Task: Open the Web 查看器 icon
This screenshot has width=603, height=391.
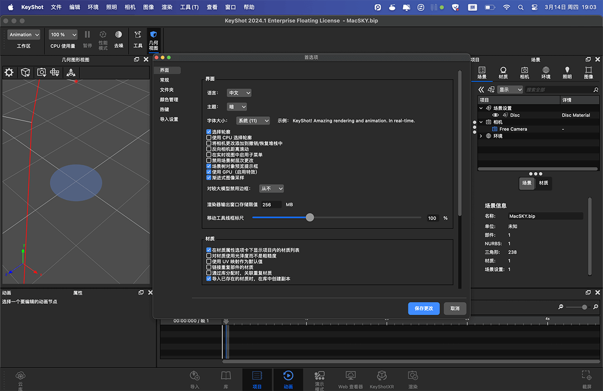Action: [x=350, y=376]
